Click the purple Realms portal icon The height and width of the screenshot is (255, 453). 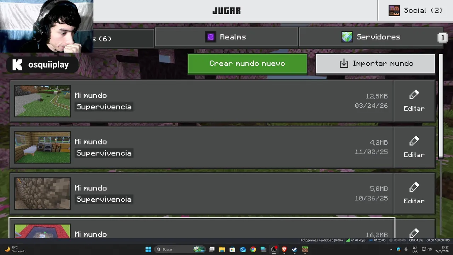211,37
